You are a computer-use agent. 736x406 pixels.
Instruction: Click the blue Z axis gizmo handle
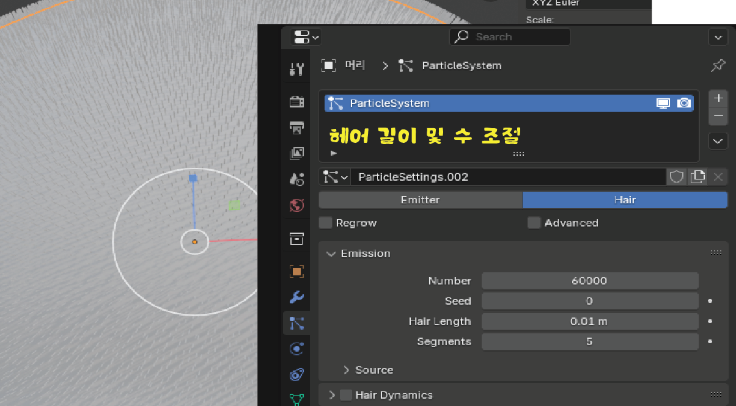click(193, 178)
